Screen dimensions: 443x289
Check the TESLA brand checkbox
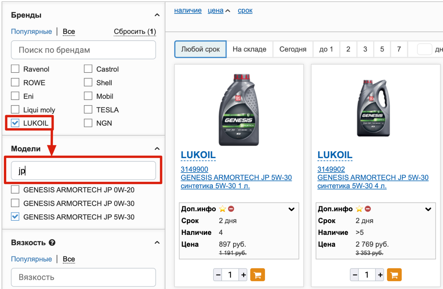pyautogui.click(x=88, y=110)
